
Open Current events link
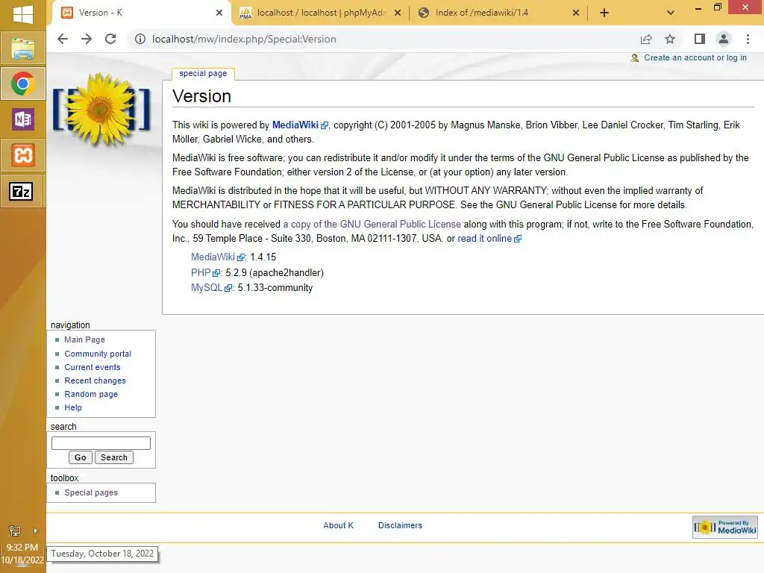(x=93, y=367)
